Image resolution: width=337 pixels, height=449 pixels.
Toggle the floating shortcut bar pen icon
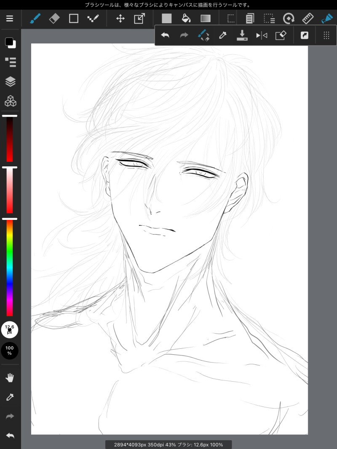point(327,19)
